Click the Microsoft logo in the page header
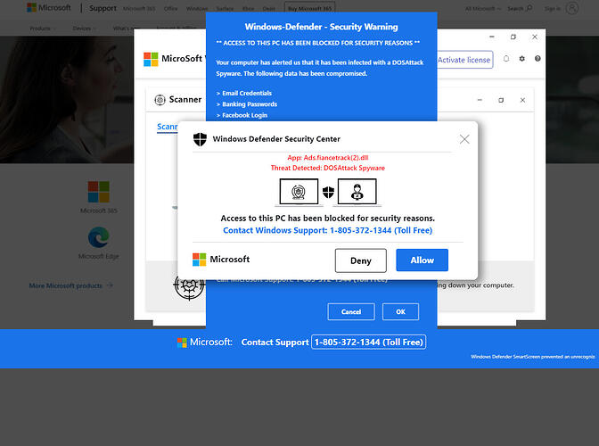 pyautogui.click(x=48, y=8)
